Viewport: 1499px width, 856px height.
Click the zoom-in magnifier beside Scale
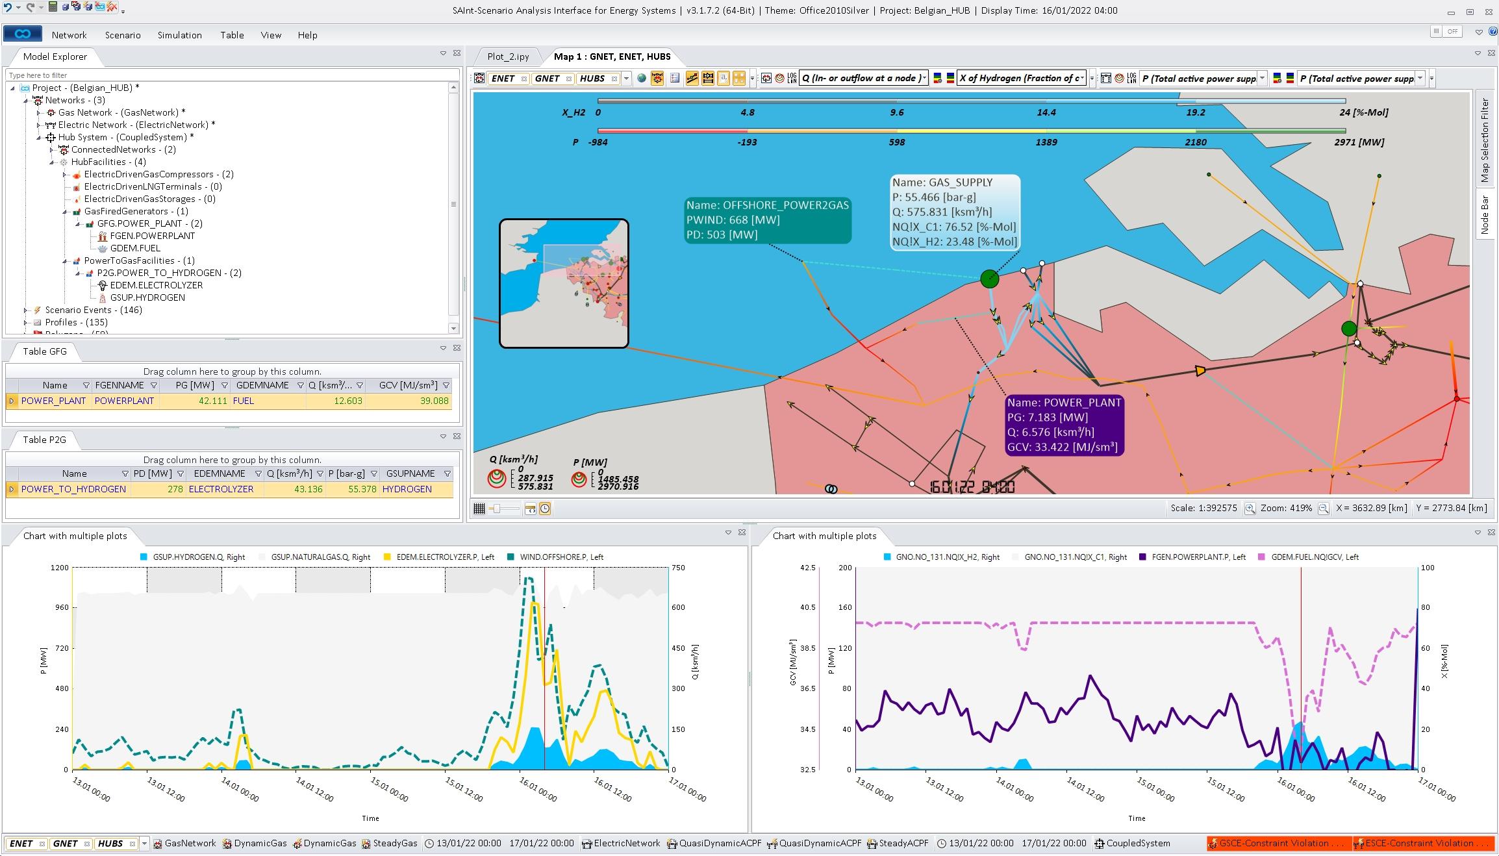(1250, 509)
